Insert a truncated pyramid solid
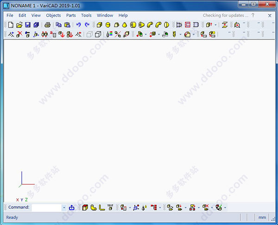Screen dimensions: 278x225 [116, 25]
